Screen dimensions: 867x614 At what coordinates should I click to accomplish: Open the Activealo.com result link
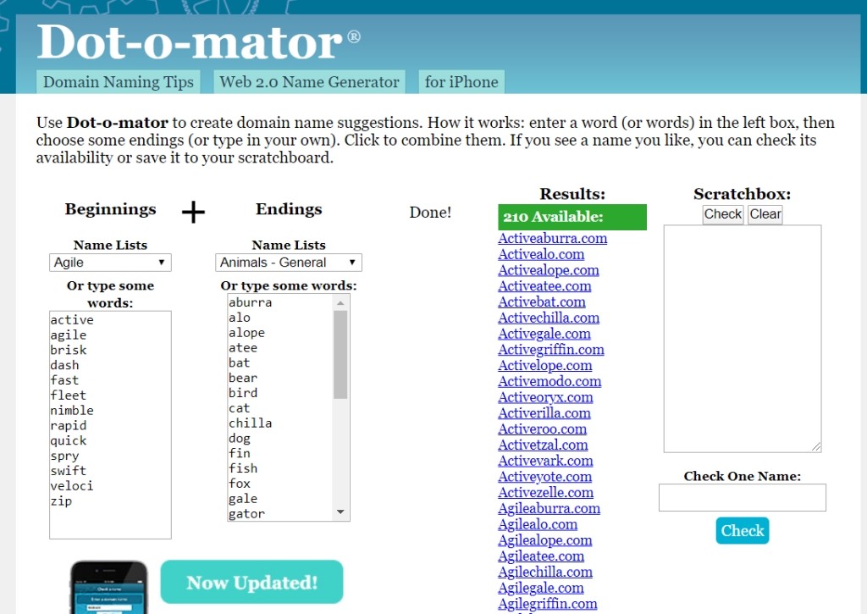pyautogui.click(x=541, y=254)
